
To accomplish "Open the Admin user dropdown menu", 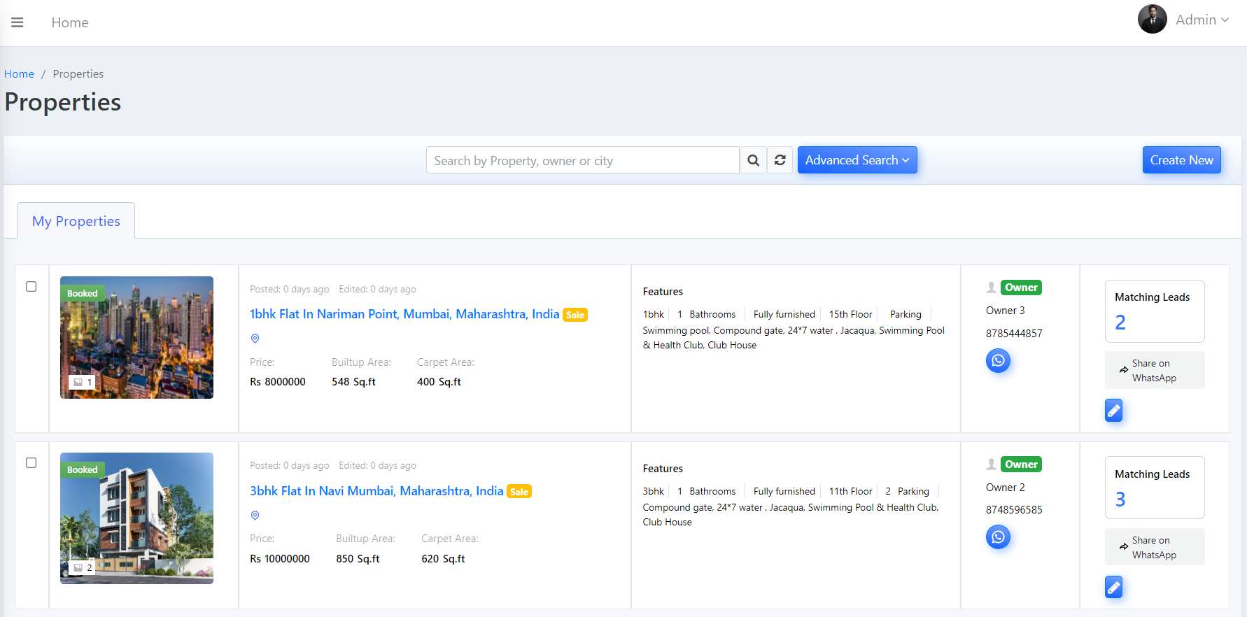I will coord(1202,20).
